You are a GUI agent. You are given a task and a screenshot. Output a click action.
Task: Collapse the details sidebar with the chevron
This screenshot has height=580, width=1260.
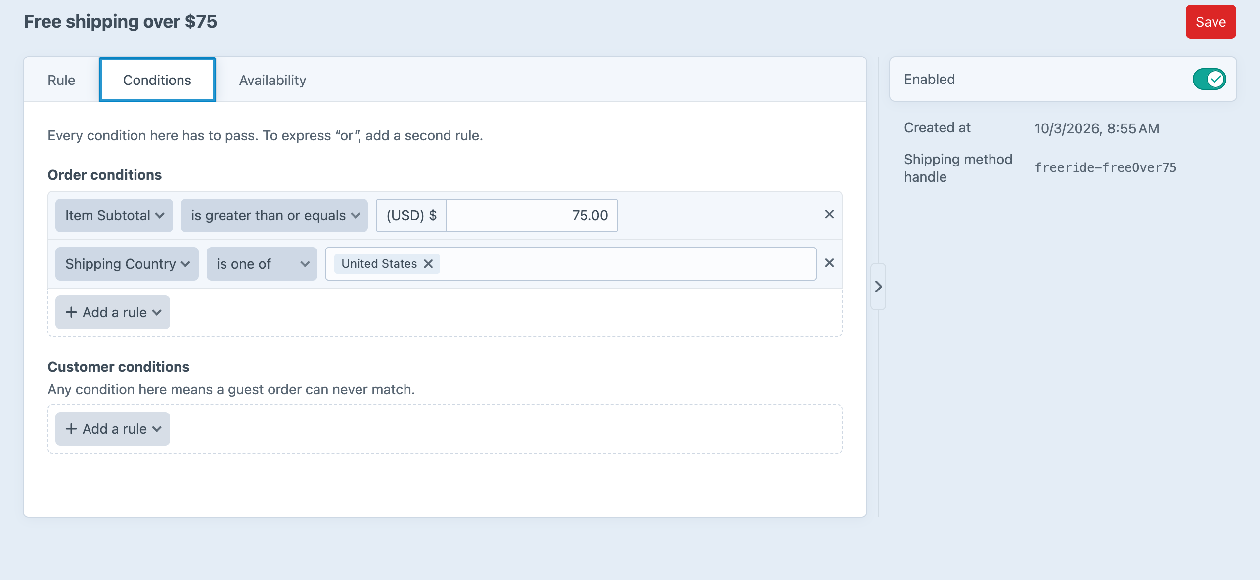click(x=878, y=287)
